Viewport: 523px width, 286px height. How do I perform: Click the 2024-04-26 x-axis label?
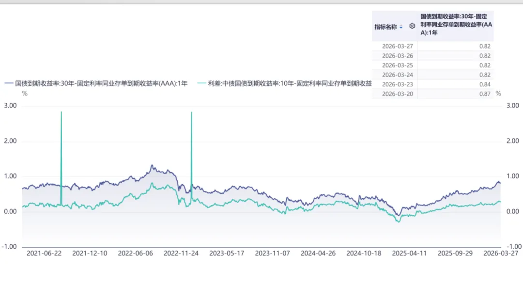click(318, 254)
